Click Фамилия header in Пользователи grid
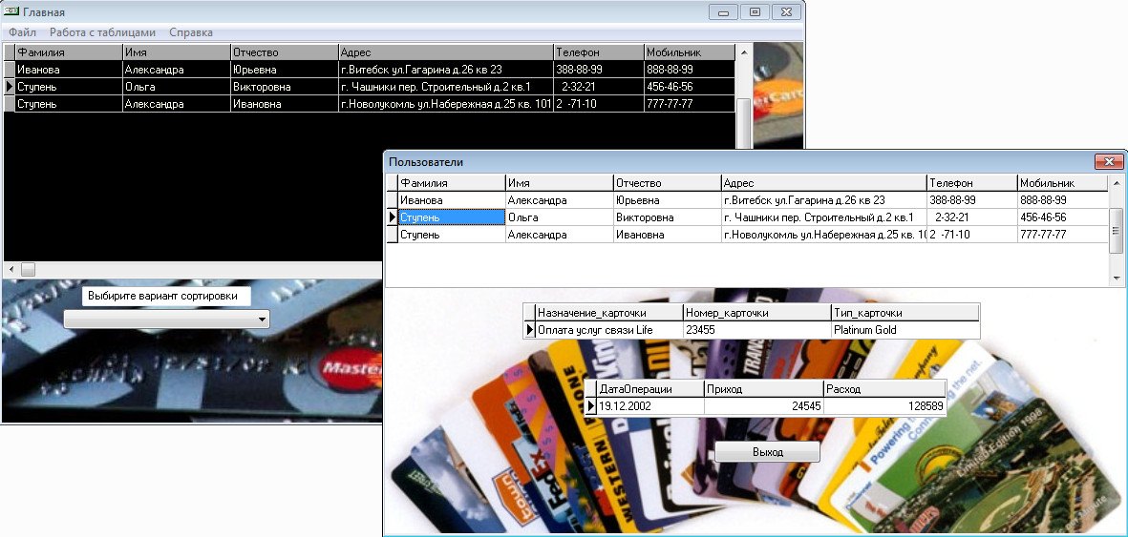Image resolution: width=1128 pixels, height=537 pixels. click(452, 183)
